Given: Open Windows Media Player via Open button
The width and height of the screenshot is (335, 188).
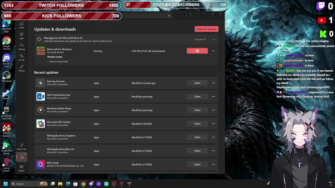Looking at the screenshot, I should click(197, 110).
